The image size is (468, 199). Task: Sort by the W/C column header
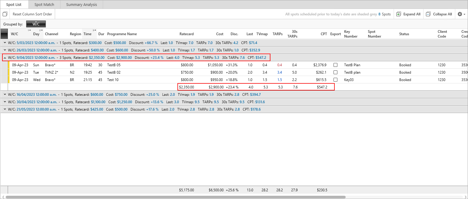tap(15, 34)
